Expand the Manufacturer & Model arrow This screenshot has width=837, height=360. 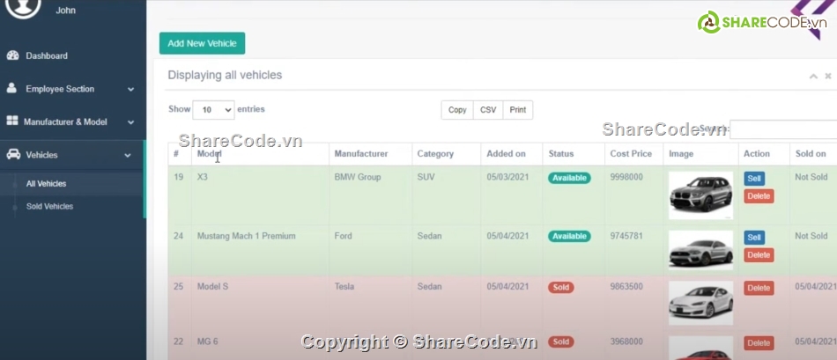point(130,122)
